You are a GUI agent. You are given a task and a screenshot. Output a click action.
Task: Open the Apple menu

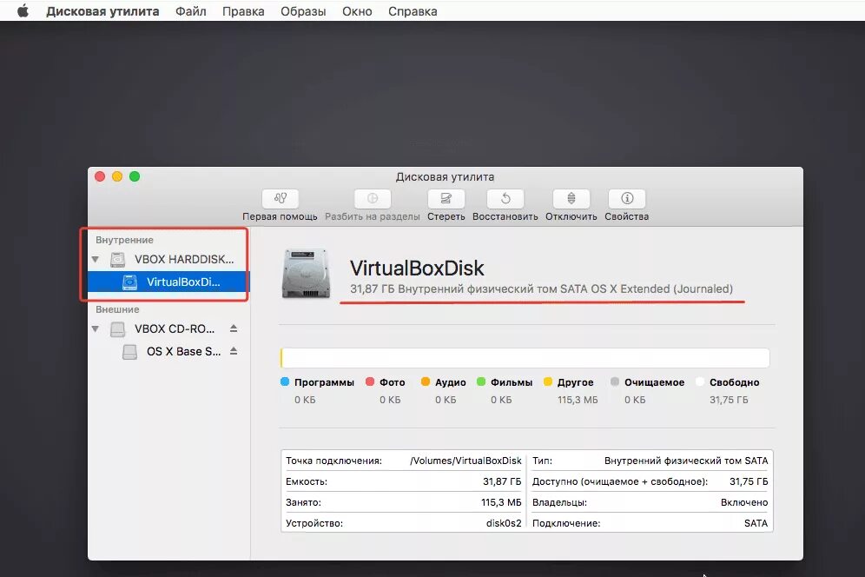23,11
